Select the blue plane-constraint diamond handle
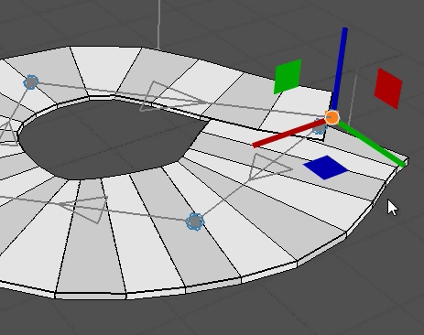This screenshot has width=424, height=335. (x=326, y=167)
